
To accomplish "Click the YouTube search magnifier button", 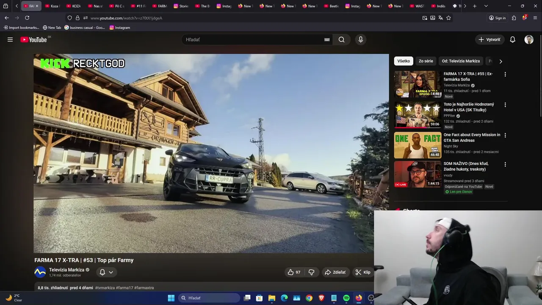I will [341, 39].
